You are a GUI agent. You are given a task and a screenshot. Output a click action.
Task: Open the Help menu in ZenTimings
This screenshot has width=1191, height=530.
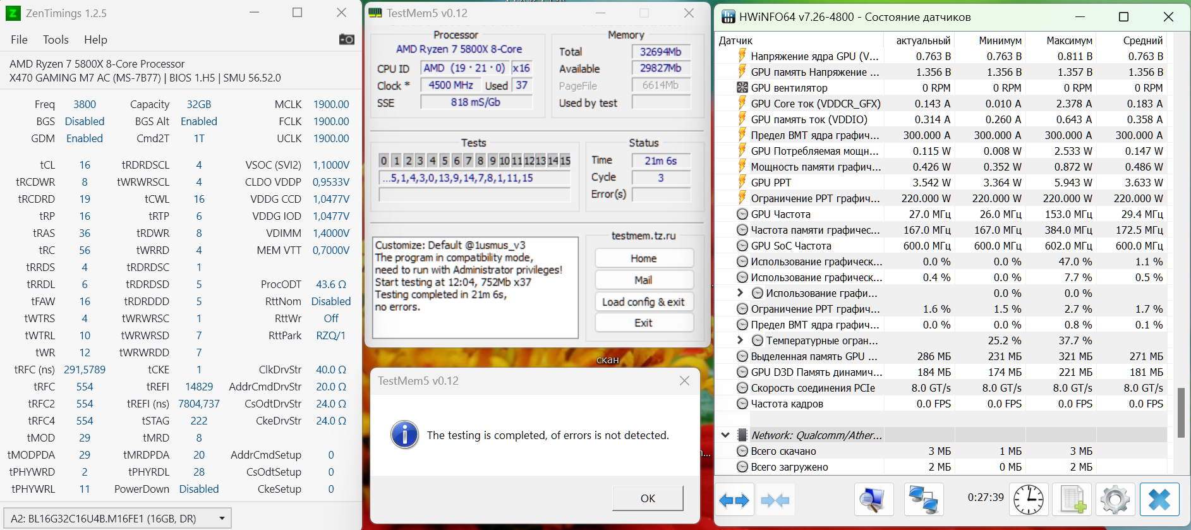pos(95,40)
